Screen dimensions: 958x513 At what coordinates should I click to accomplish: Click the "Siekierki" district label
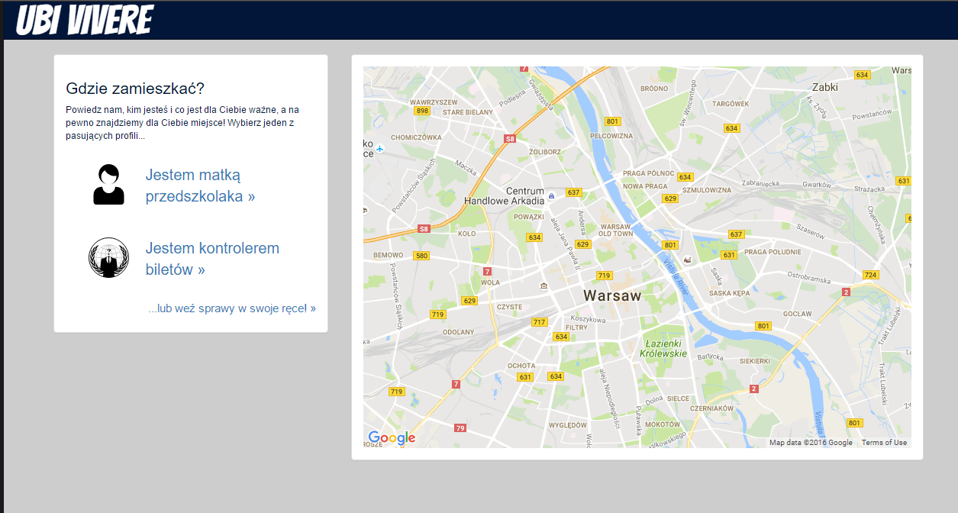pos(754,361)
